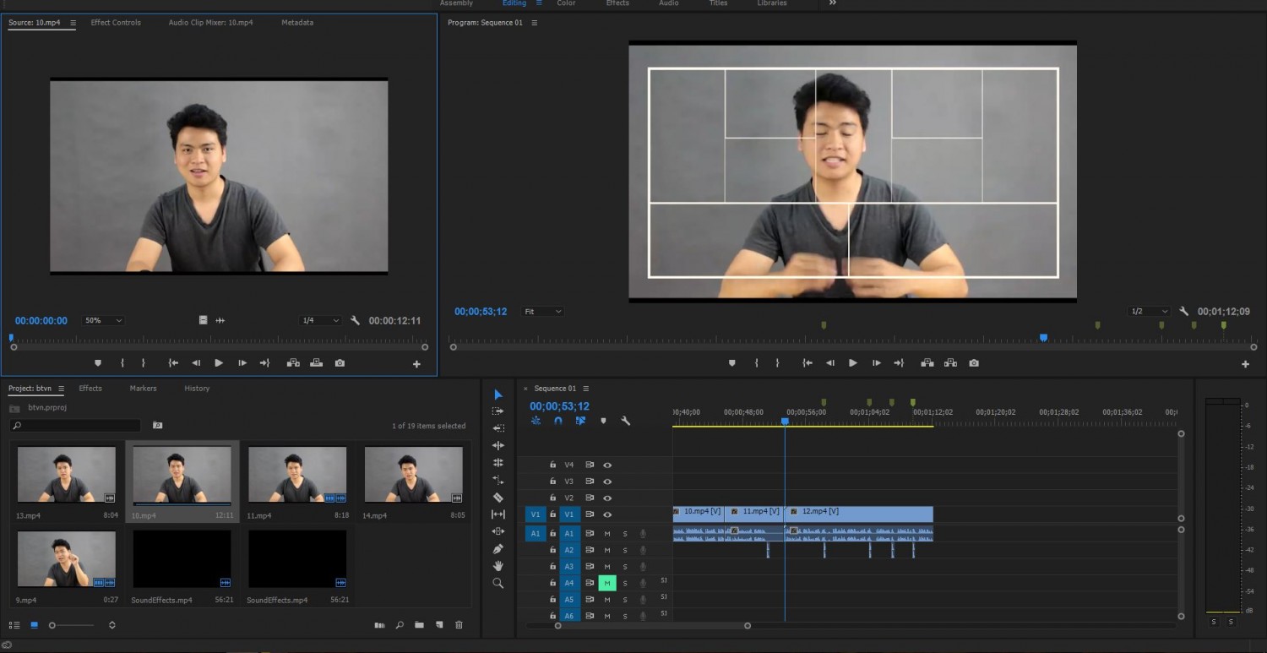Click the Overwrite button in Source monitor
This screenshot has width=1267, height=653.
316,363
